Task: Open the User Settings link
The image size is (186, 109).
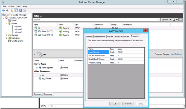Action: point(176,54)
